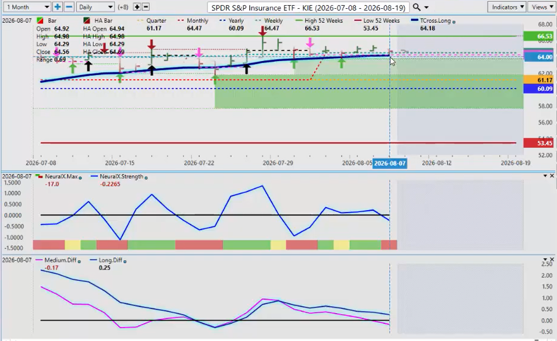Click the settings dot next to NeuralX.Max
The image size is (557, 341).
(80, 178)
